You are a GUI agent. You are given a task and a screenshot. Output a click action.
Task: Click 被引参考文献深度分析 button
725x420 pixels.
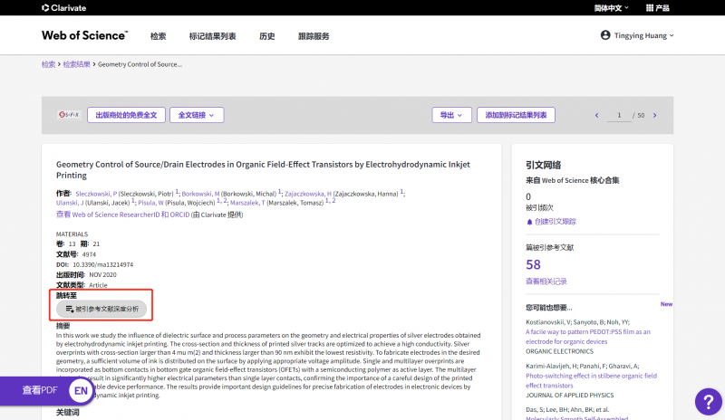(101, 309)
